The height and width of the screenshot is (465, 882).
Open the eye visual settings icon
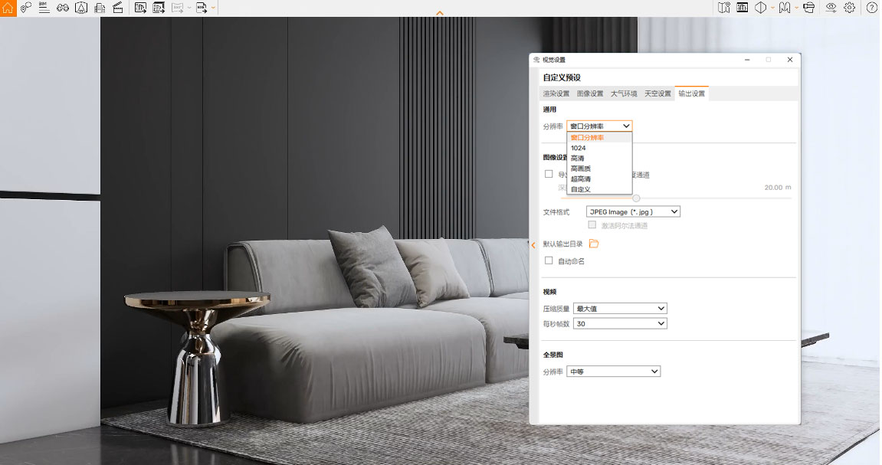pos(831,8)
